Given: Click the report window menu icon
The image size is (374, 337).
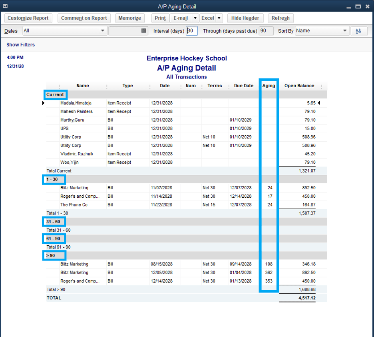Looking at the screenshot, I should tap(5, 6).
